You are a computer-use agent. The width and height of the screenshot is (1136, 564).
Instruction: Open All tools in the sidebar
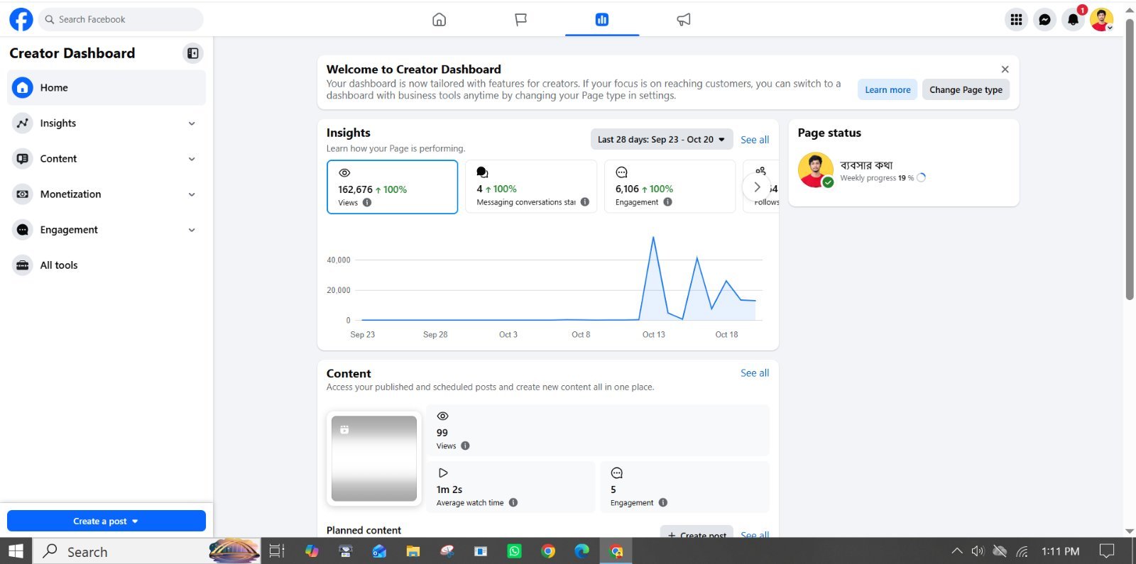click(106, 265)
